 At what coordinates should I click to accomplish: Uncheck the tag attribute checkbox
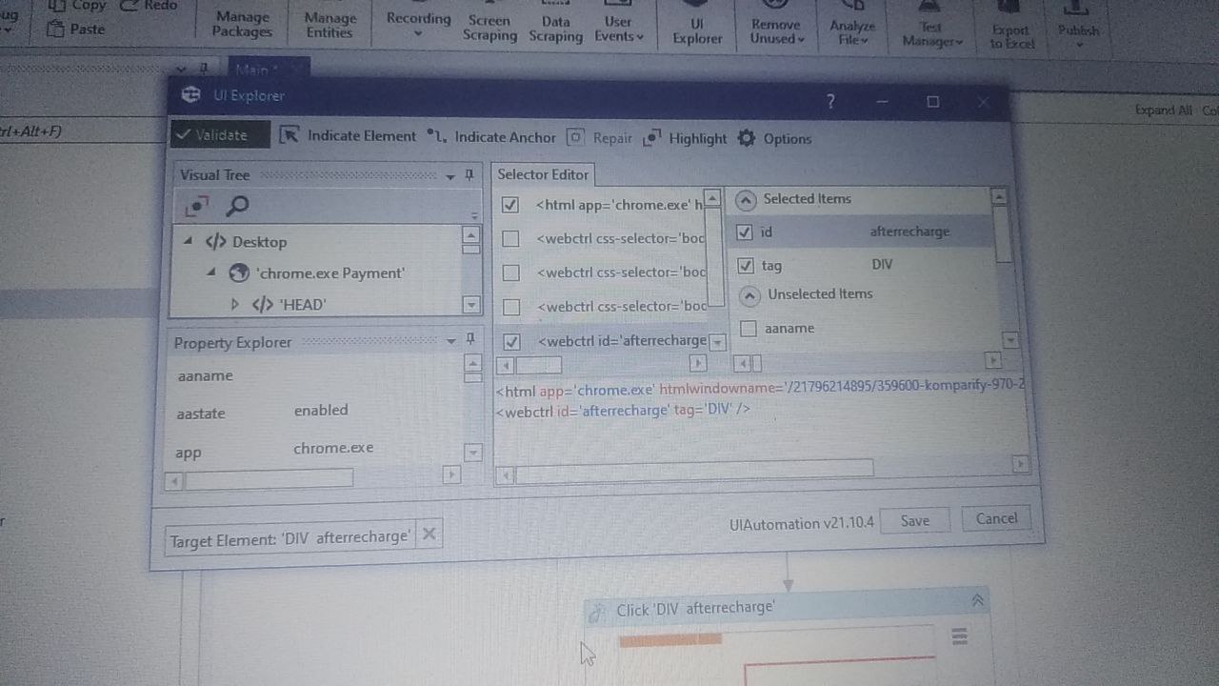[x=746, y=266]
